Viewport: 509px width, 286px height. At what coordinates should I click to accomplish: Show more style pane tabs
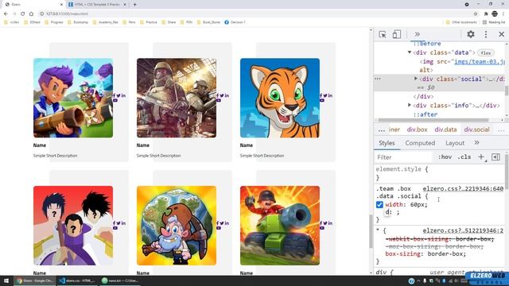(x=477, y=143)
